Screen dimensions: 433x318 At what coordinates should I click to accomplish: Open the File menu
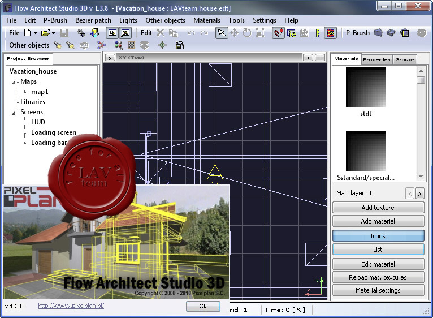coord(11,20)
